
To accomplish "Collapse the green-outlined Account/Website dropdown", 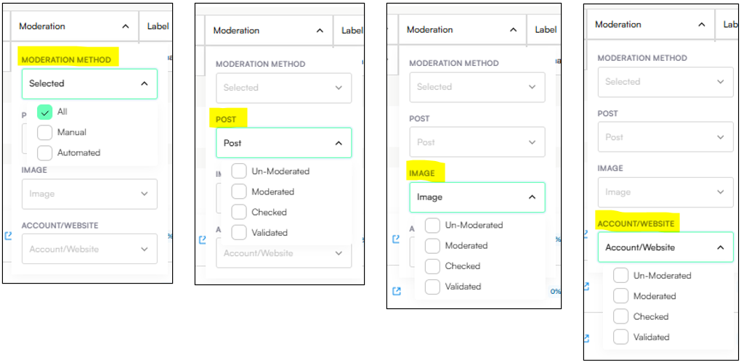I will [720, 248].
